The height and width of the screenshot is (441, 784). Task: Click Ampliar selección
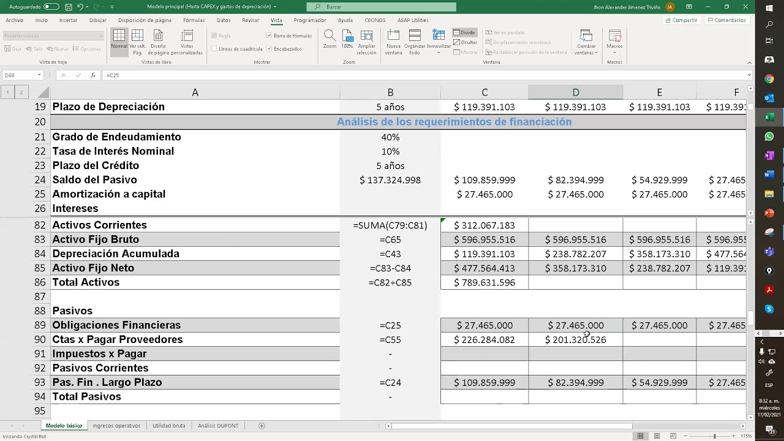[366, 42]
